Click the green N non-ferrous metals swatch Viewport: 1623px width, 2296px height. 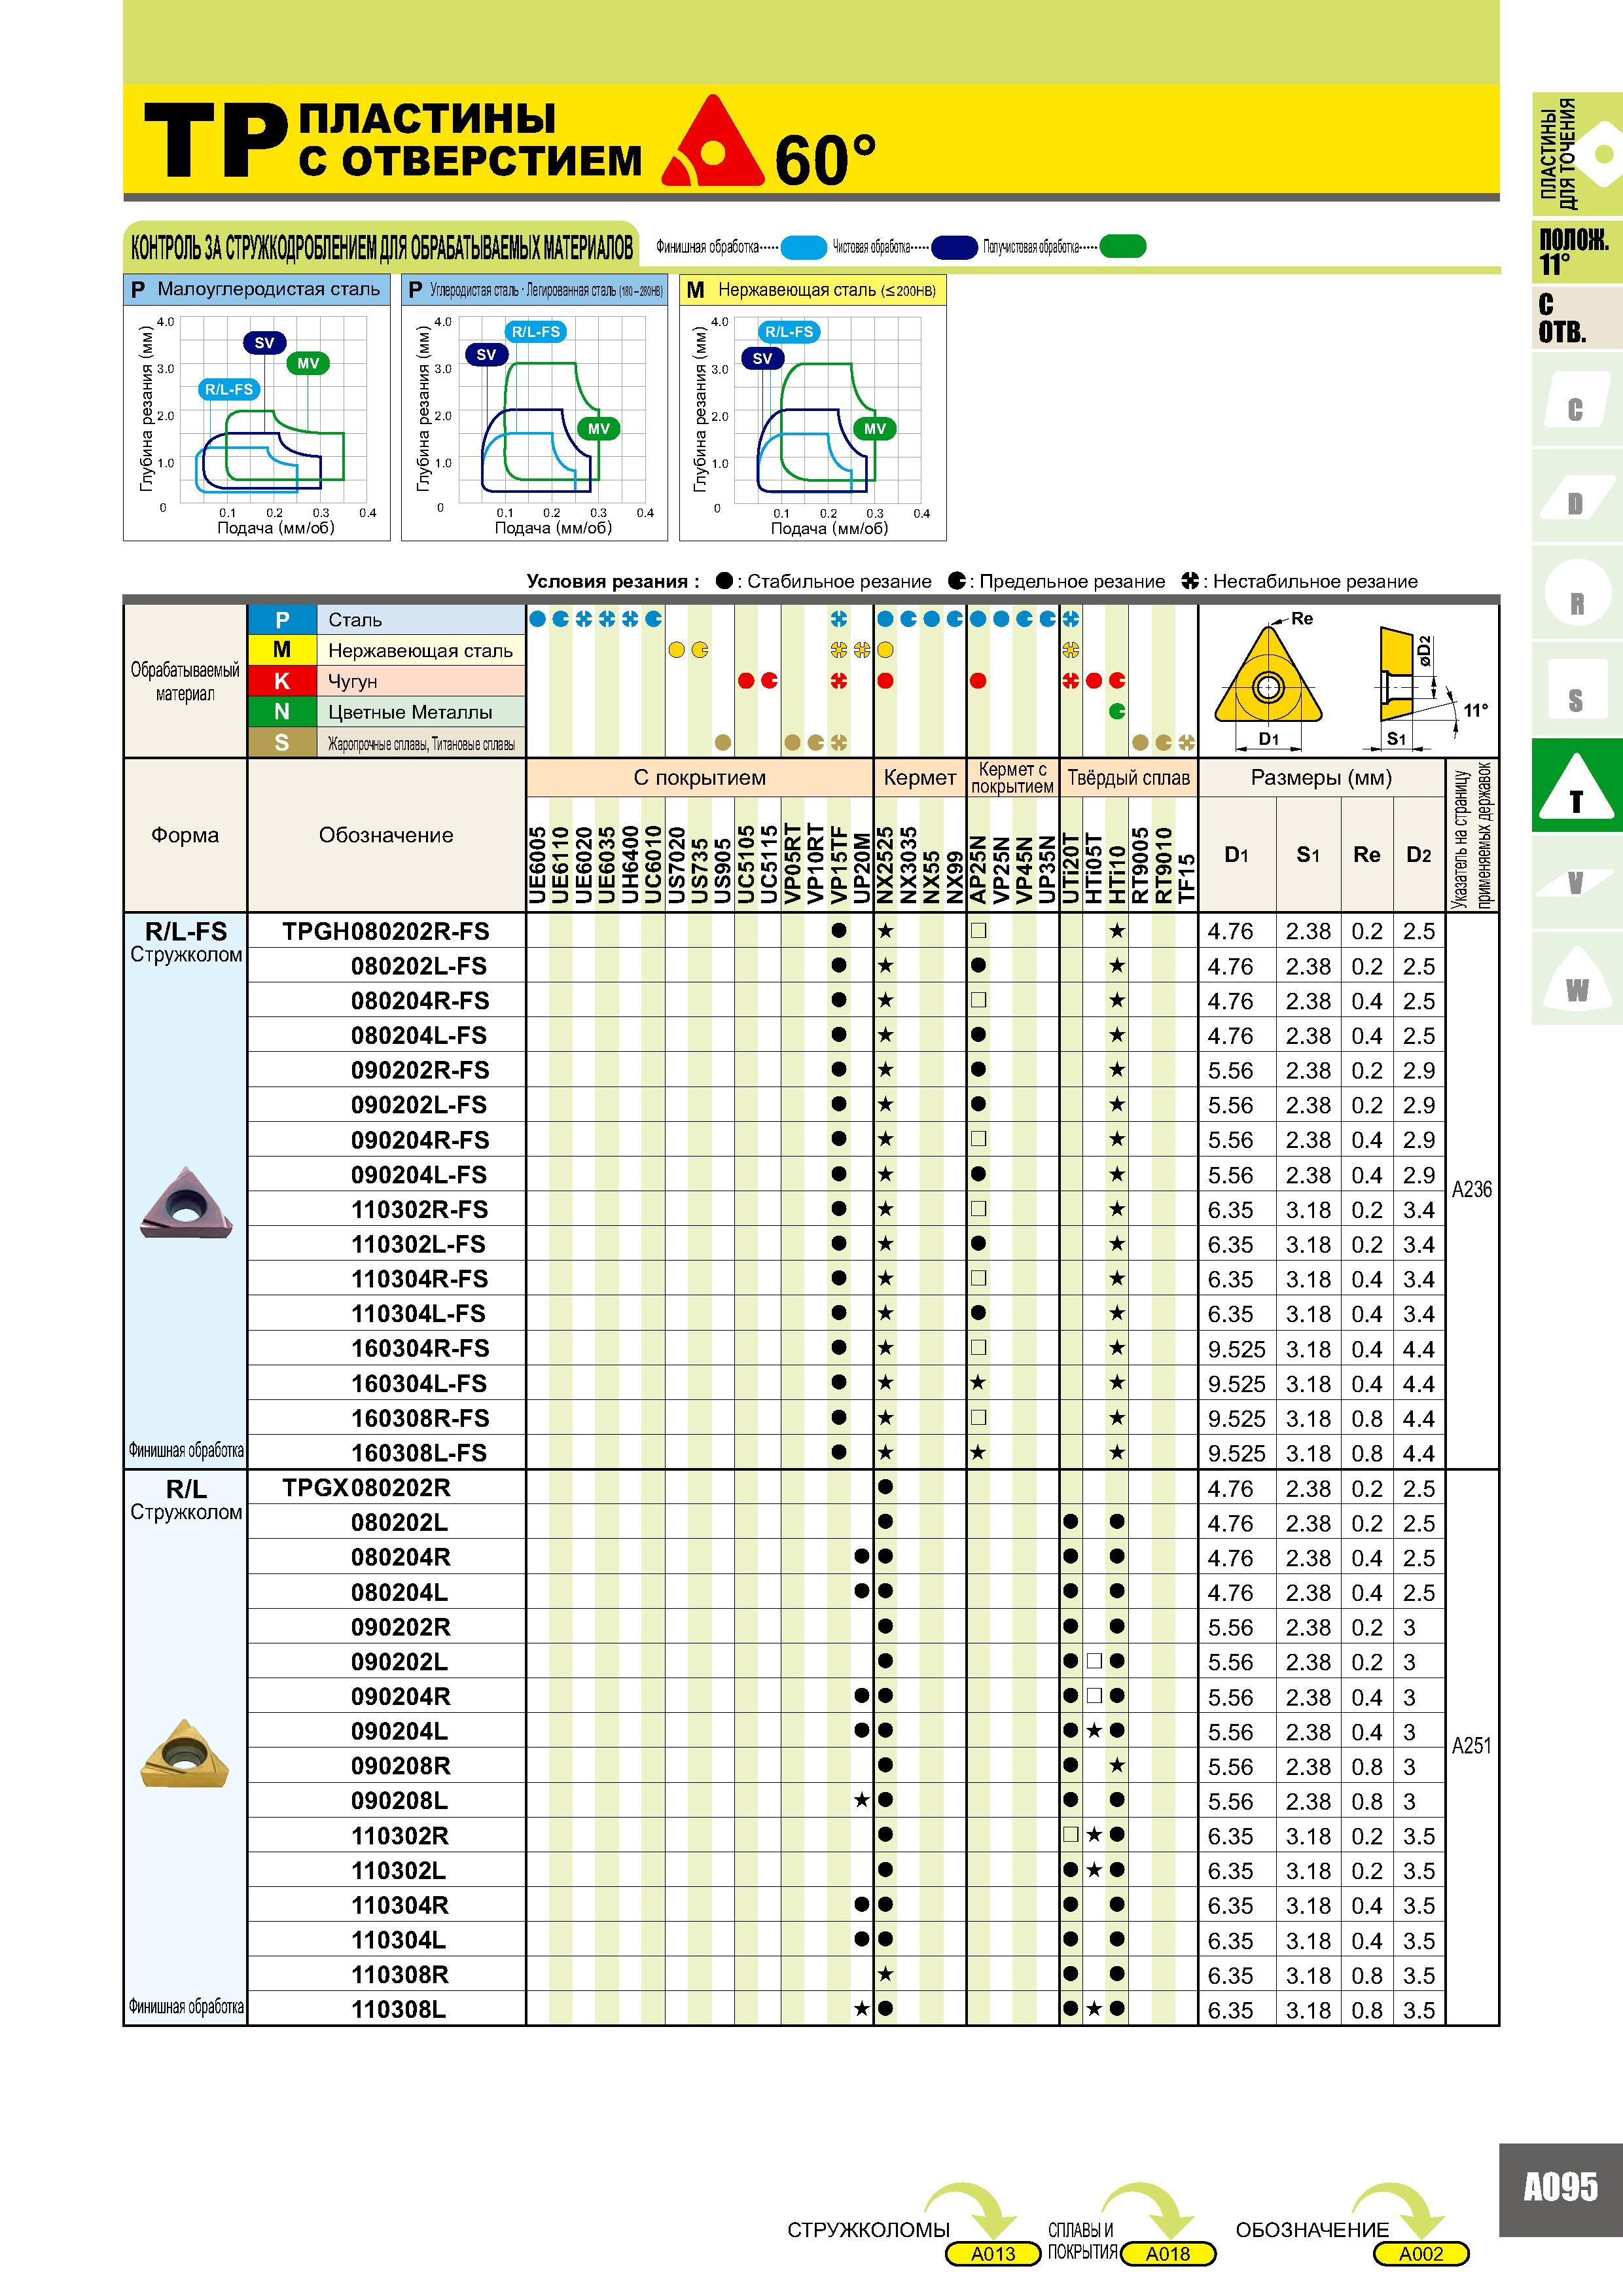[282, 712]
